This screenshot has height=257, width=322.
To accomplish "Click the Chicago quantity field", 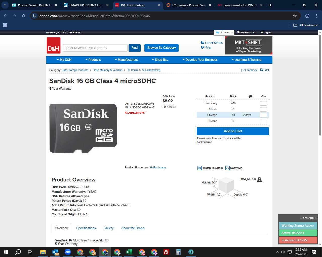I will (263, 115).
